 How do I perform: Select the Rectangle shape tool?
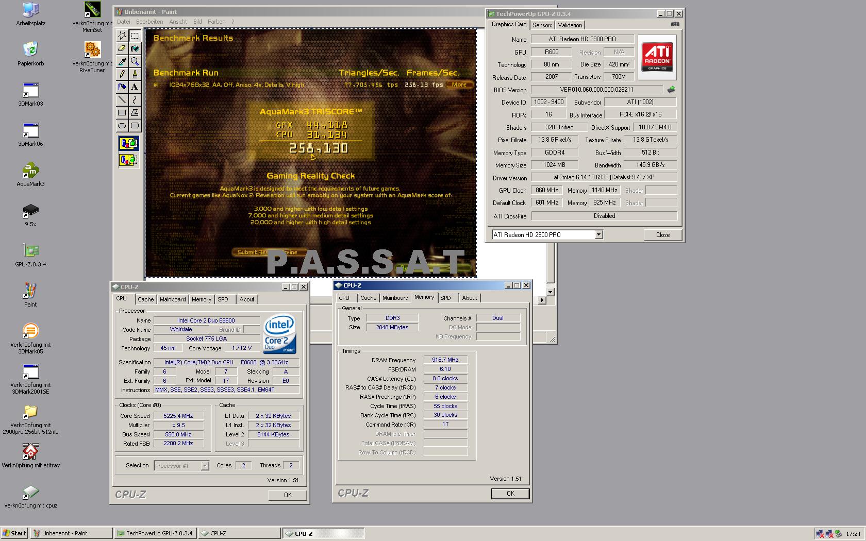[x=122, y=112]
